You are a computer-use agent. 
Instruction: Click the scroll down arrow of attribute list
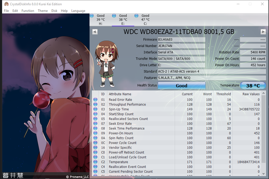tap(264, 174)
